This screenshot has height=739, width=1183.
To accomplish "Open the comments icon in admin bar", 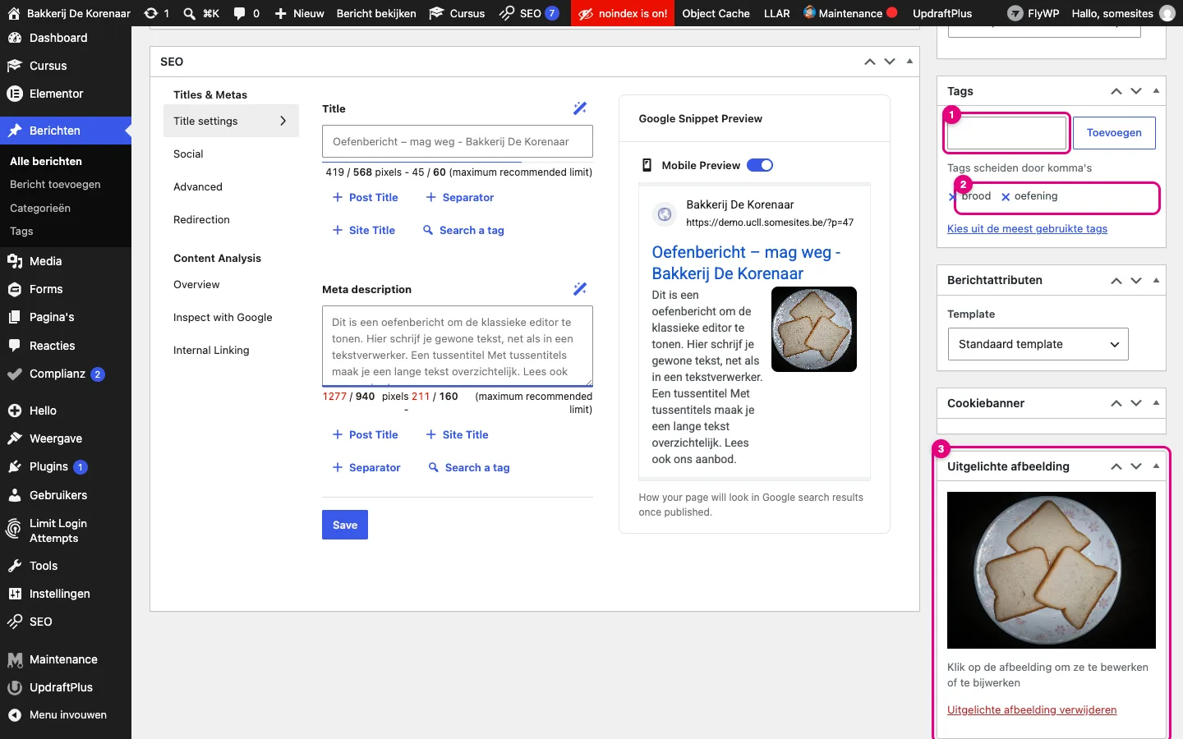I will (x=246, y=13).
